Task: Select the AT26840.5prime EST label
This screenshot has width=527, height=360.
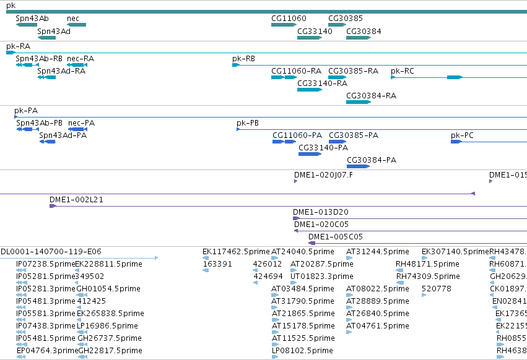Action: [x=378, y=314]
